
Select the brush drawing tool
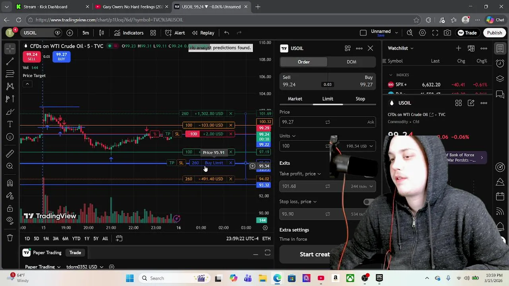tap(10, 112)
